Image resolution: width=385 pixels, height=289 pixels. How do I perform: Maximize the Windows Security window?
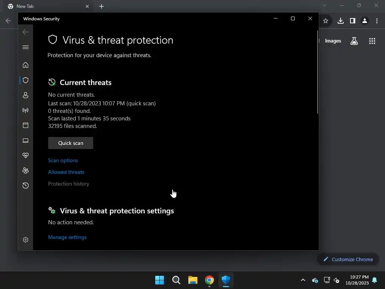293,19
